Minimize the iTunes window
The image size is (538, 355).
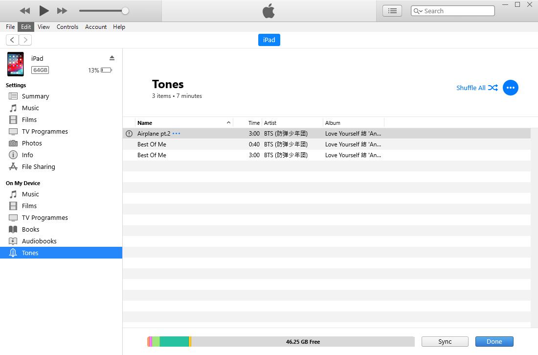pos(505,5)
